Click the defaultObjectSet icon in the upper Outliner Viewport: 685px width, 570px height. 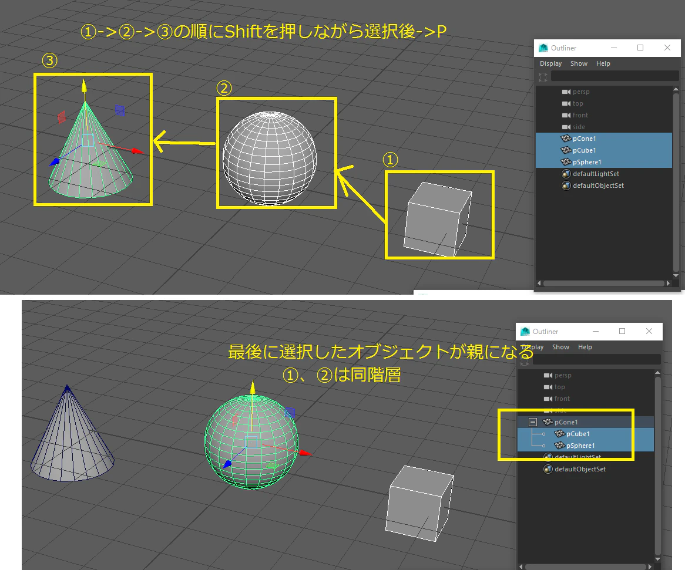[566, 185]
